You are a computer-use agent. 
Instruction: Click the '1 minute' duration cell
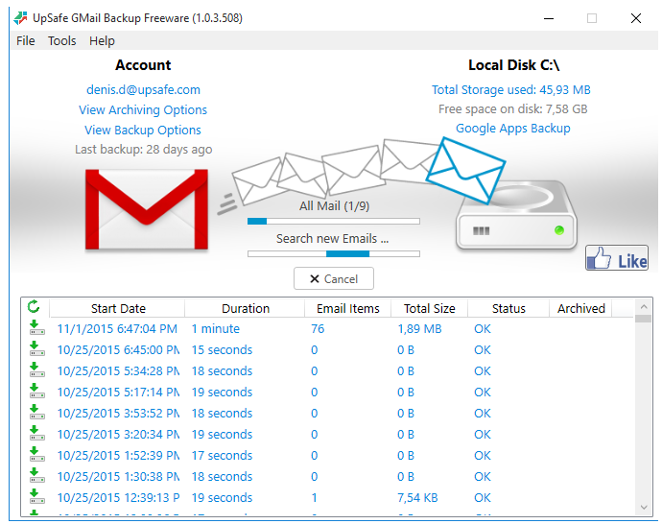pos(215,328)
